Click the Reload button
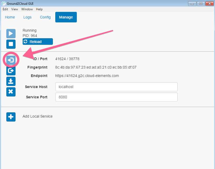215x169 pixels. [x=38, y=41]
